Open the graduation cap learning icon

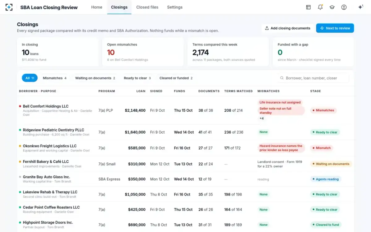(332, 7)
